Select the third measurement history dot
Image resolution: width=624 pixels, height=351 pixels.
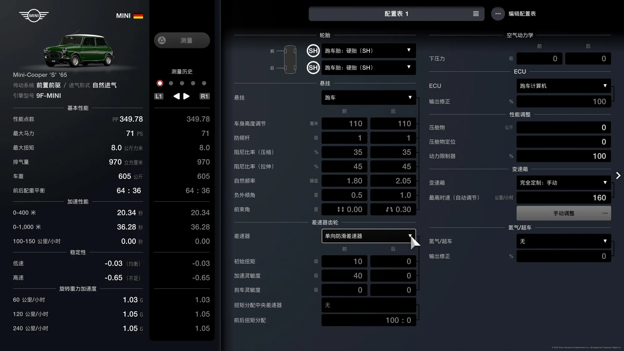click(182, 83)
